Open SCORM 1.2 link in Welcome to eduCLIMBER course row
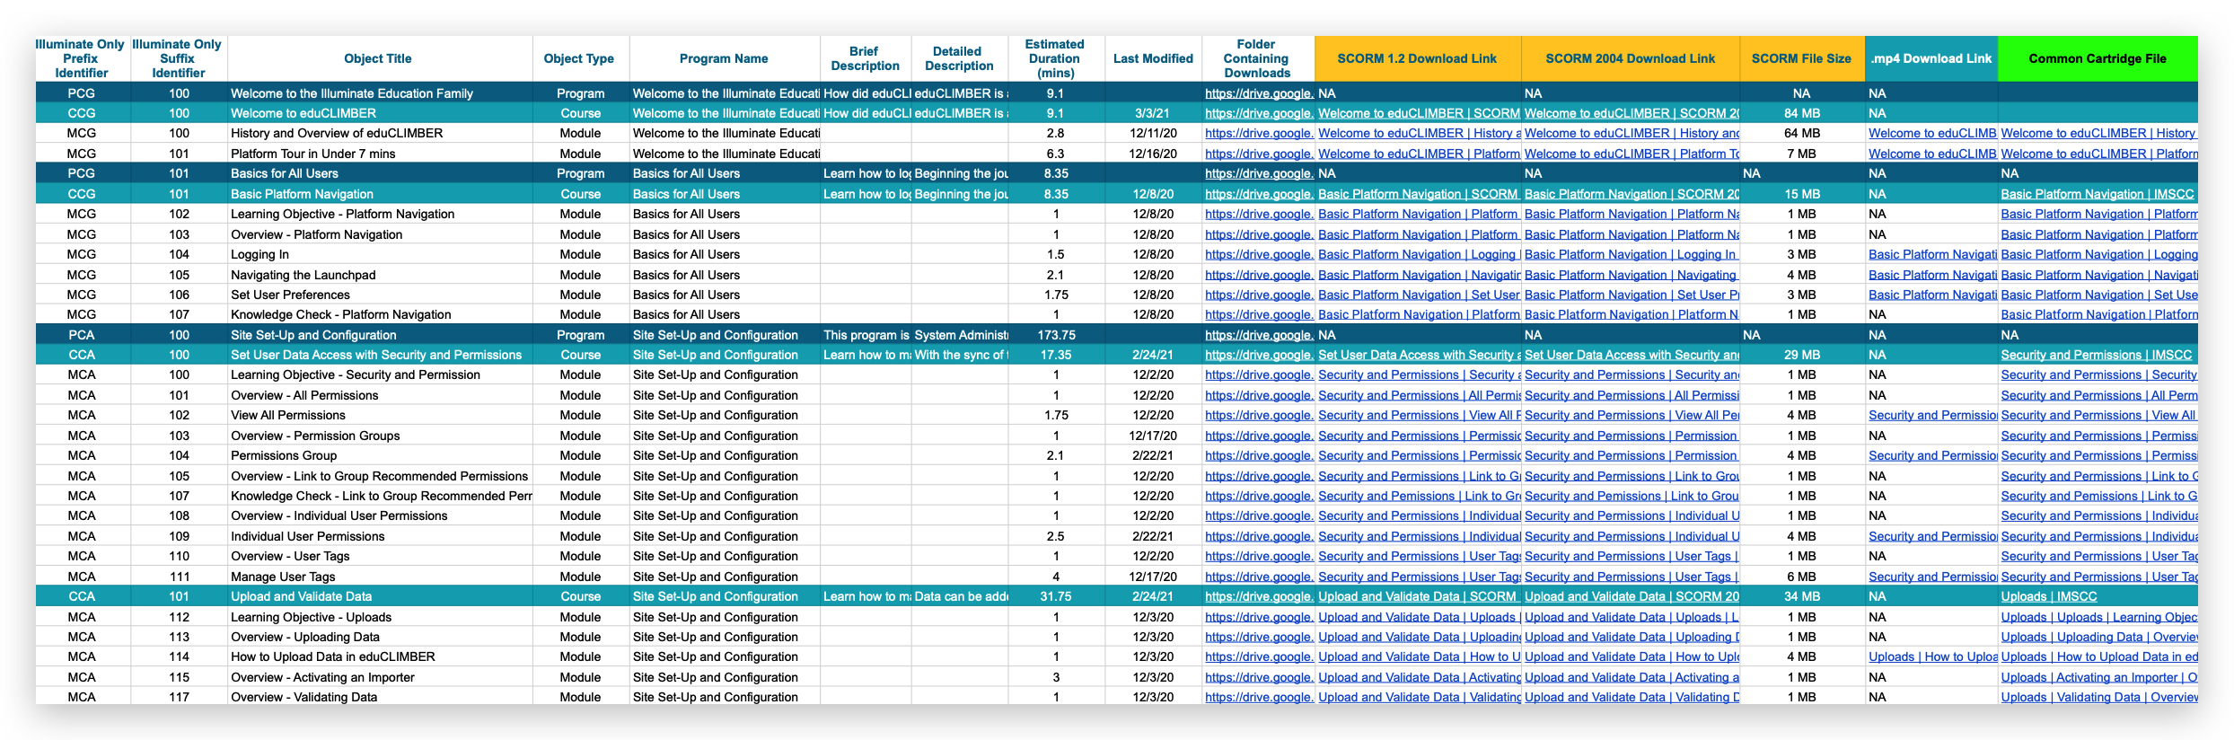The width and height of the screenshot is (2234, 740). [1419, 113]
